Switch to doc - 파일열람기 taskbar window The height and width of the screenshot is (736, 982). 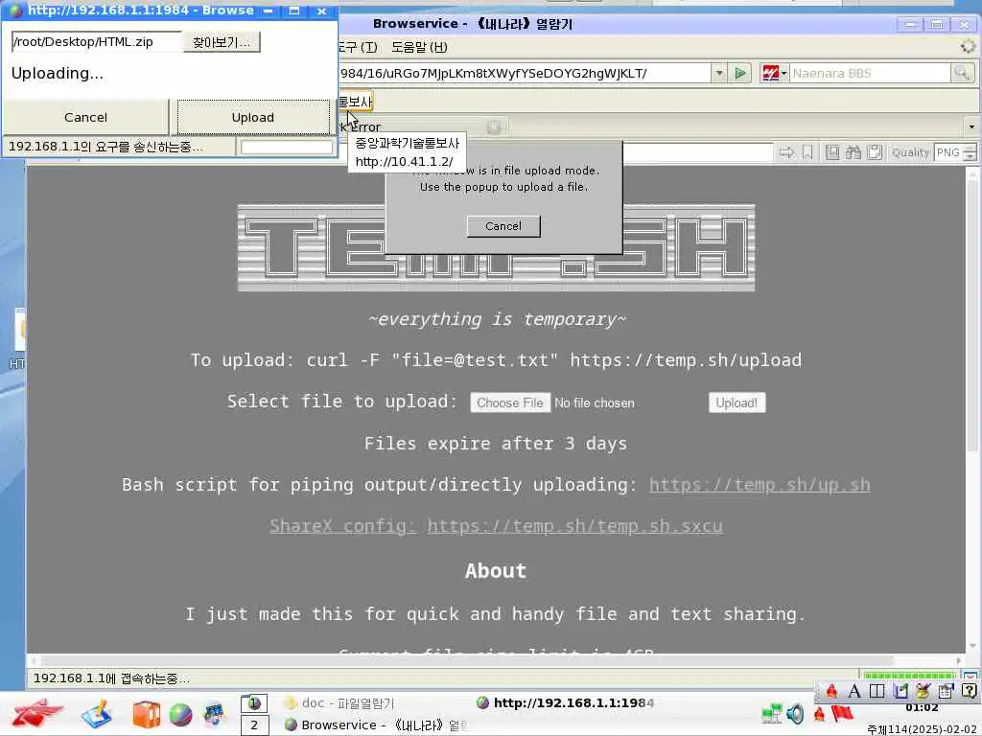click(x=339, y=702)
